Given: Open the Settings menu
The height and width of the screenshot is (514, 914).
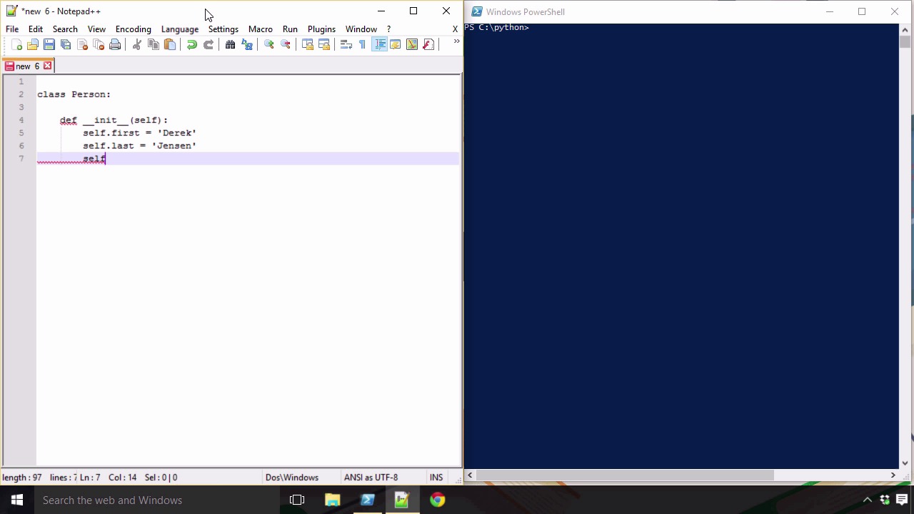Looking at the screenshot, I should click(x=224, y=29).
